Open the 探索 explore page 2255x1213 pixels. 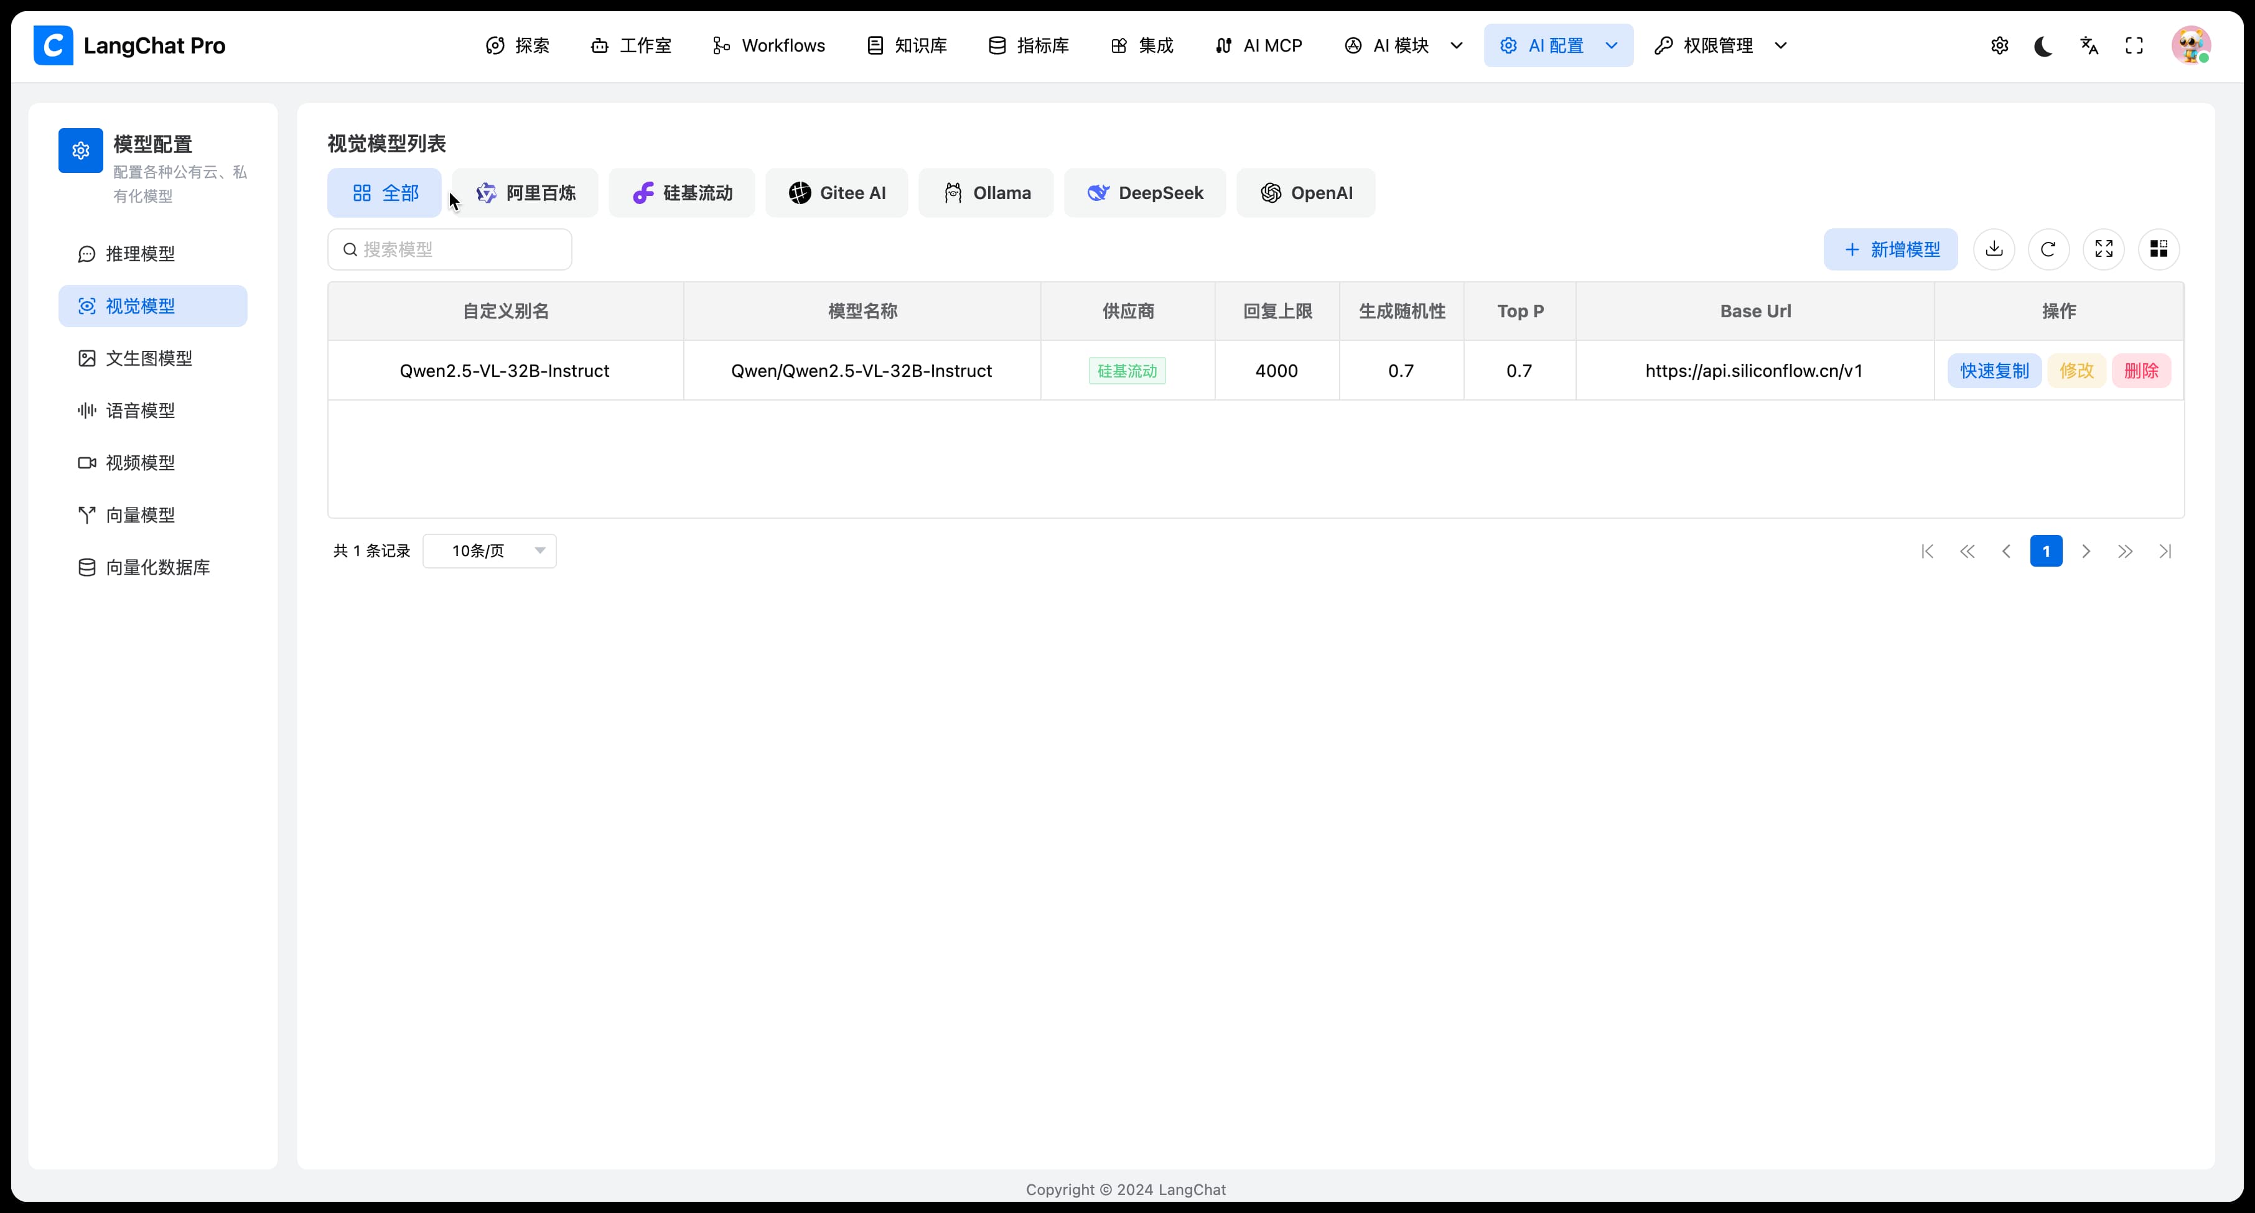click(x=517, y=45)
